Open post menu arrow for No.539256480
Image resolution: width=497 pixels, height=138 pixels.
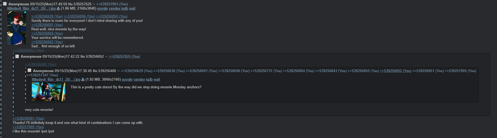(118, 71)
